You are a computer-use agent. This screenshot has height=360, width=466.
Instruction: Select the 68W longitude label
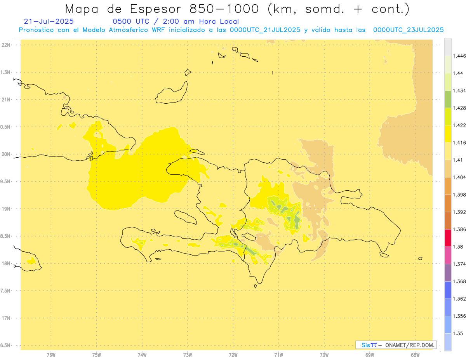tap(415, 355)
